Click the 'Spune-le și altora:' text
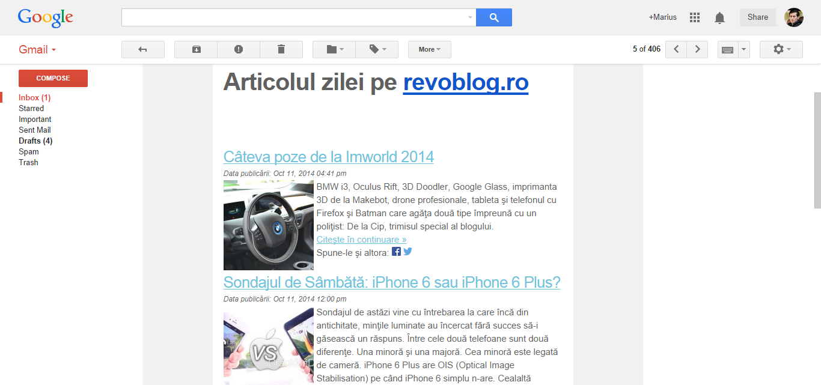The height and width of the screenshot is (385, 821). [353, 253]
